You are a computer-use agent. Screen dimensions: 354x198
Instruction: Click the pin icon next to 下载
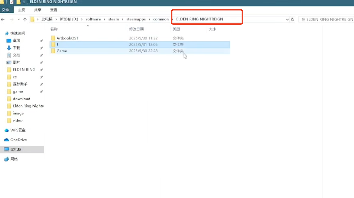41,48
